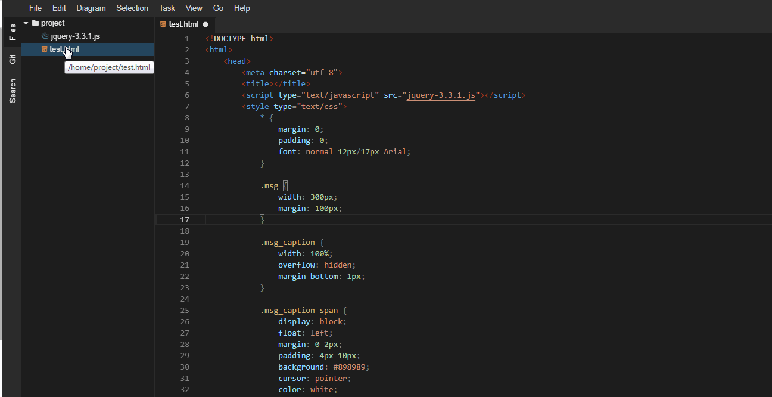
Task: Open the Help menu
Action: pos(242,8)
